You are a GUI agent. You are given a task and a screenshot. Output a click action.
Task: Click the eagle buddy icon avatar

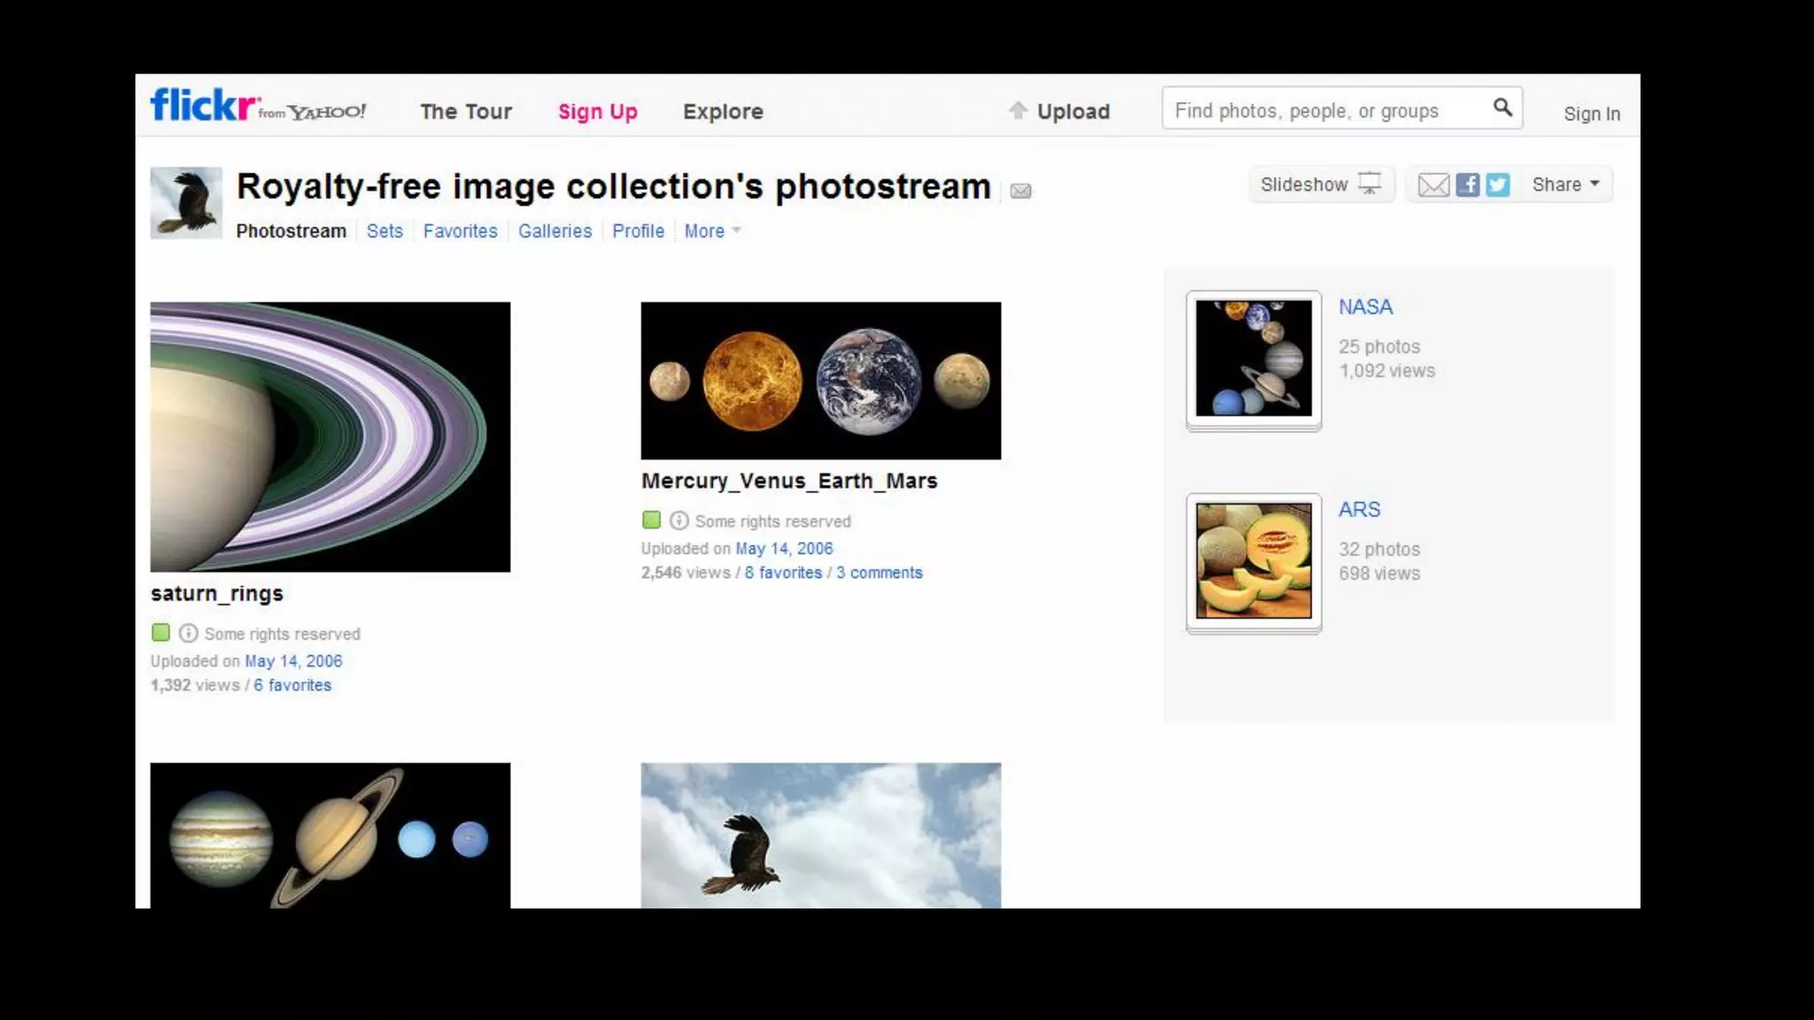coord(186,203)
